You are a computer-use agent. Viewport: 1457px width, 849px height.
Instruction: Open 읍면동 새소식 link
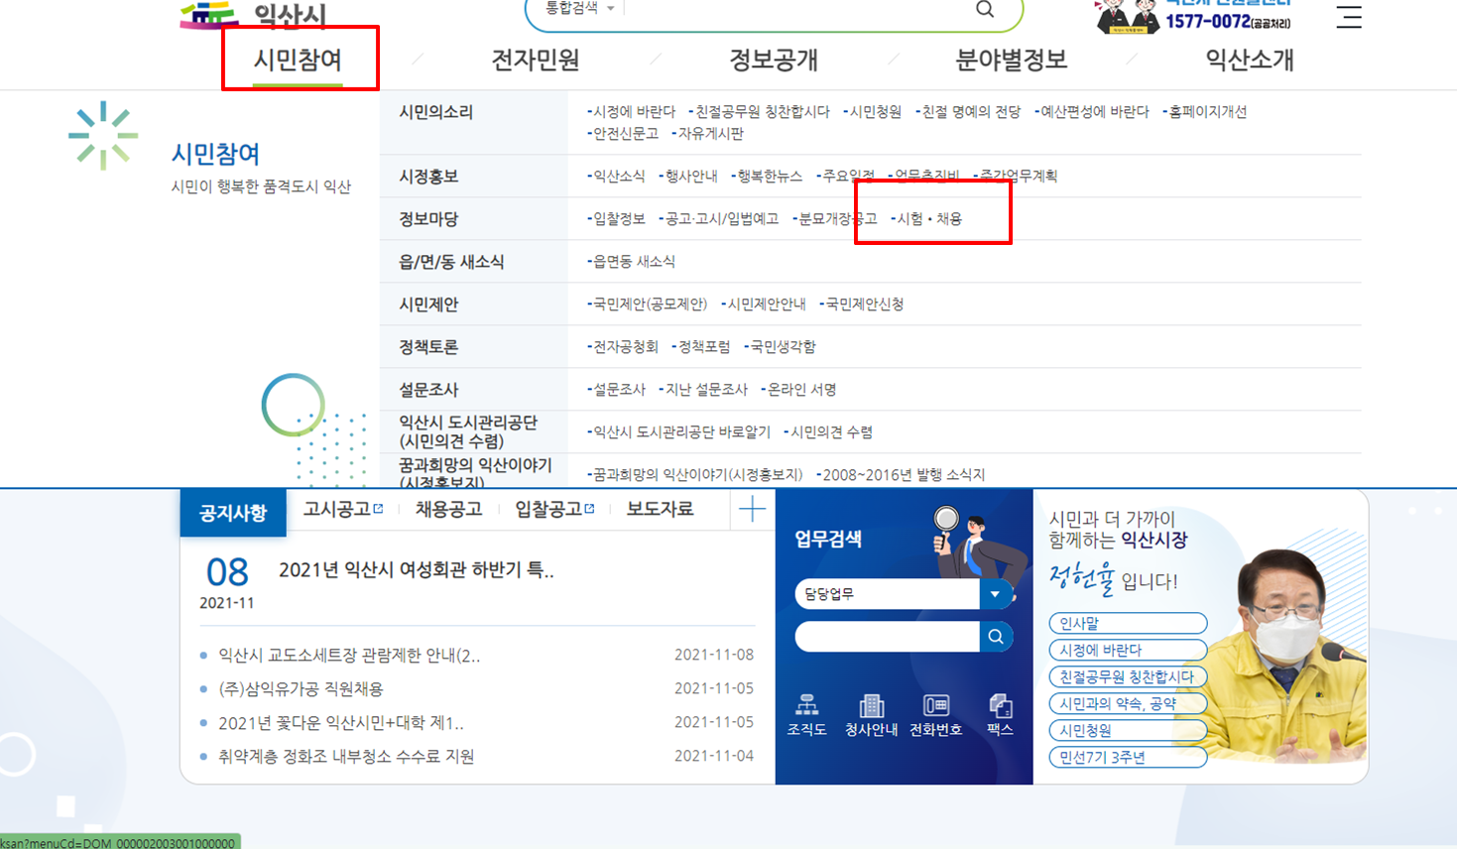[x=631, y=262]
